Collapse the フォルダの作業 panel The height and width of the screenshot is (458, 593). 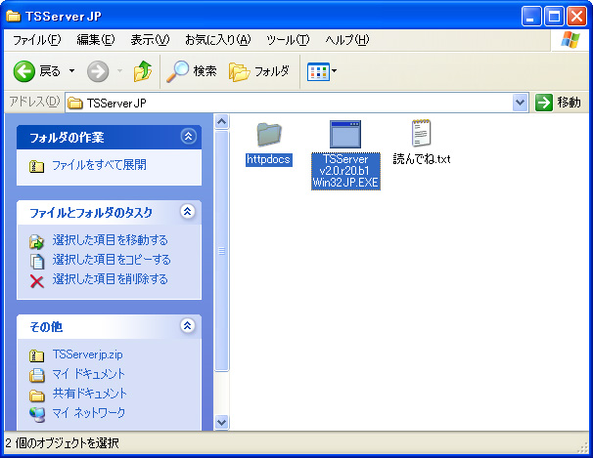pos(188,136)
